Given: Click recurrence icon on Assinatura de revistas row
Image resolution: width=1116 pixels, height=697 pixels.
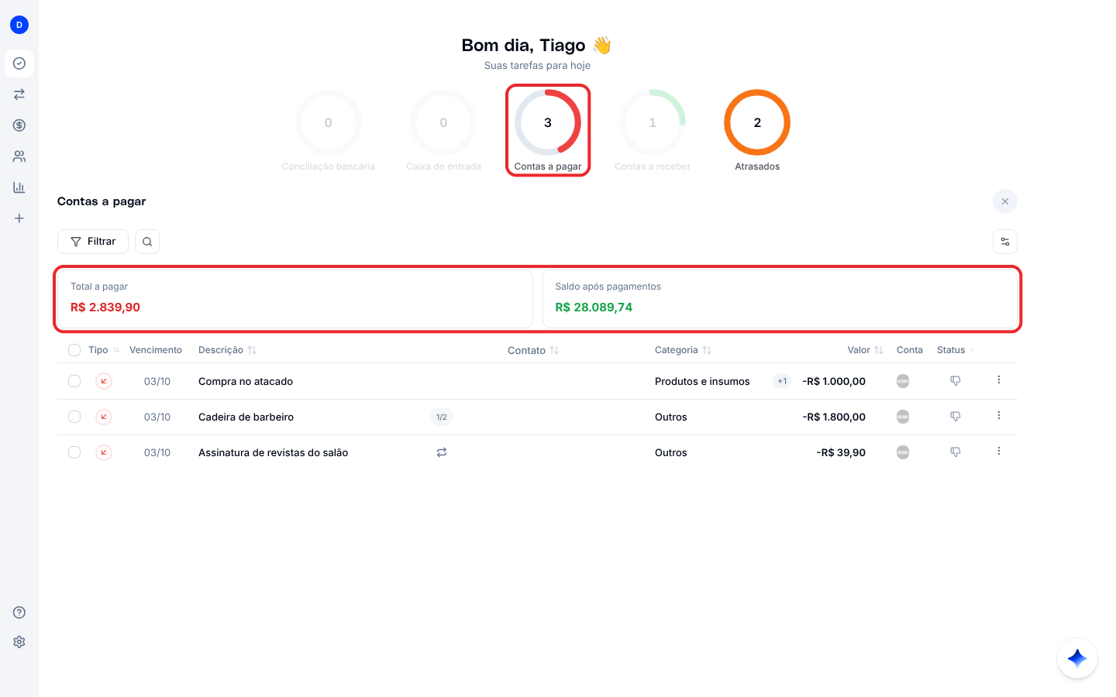Looking at the screenshot, I should tap(442, 452).
